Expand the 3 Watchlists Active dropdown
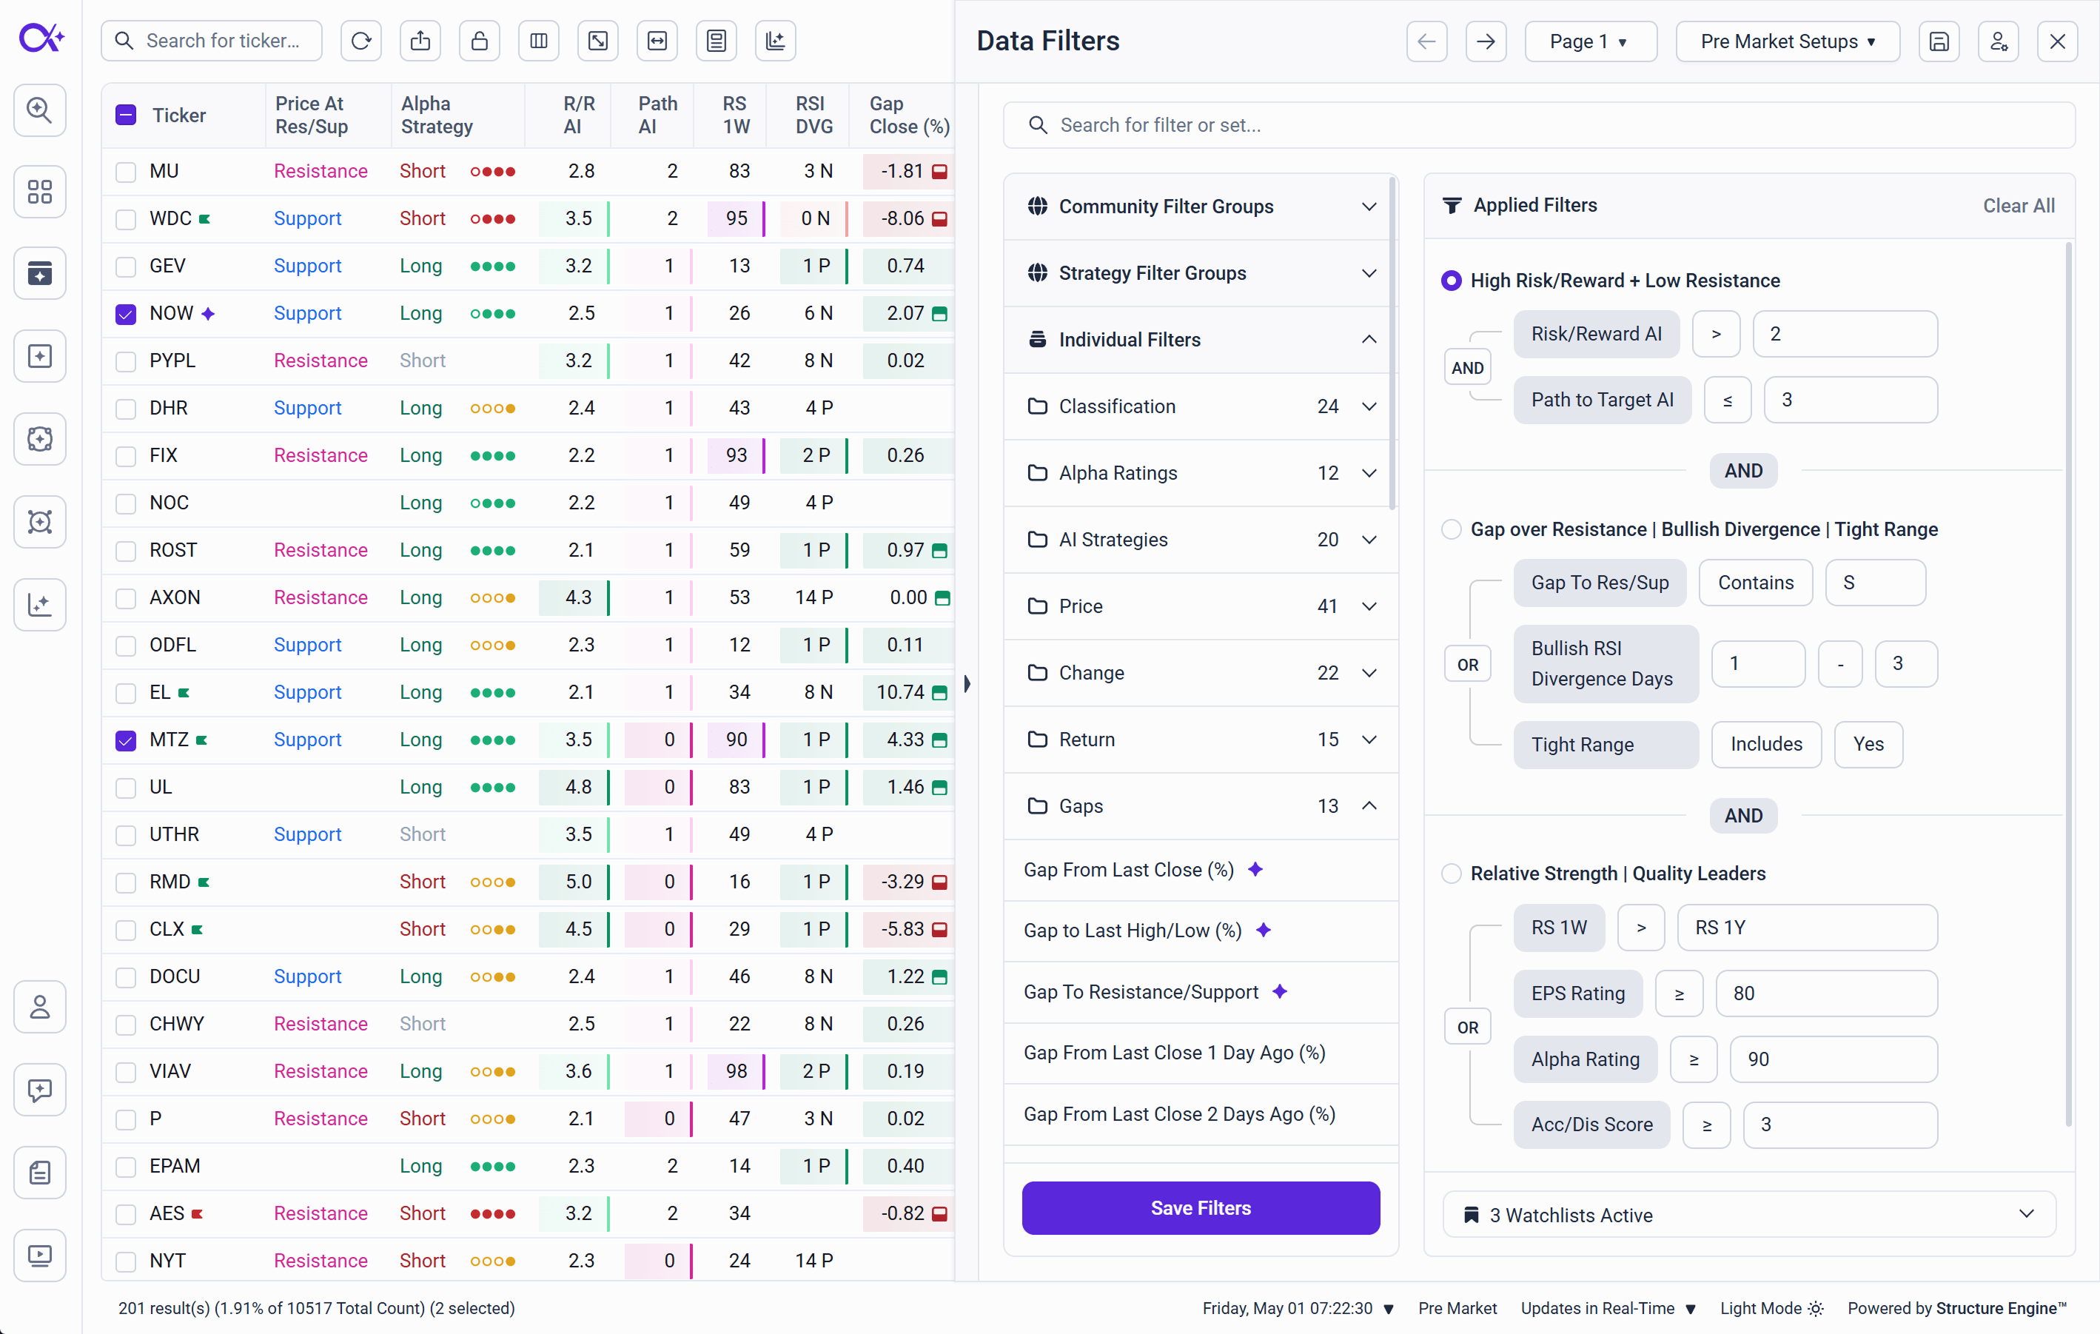The width and height of the screenshot is (2100, 1334). (x=1749, y=1215)
